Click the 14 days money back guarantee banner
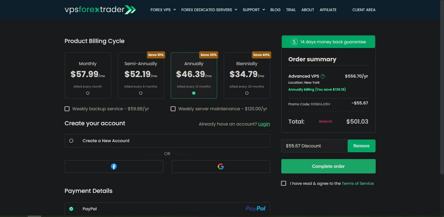444x217 pixels. click(328, 42)
